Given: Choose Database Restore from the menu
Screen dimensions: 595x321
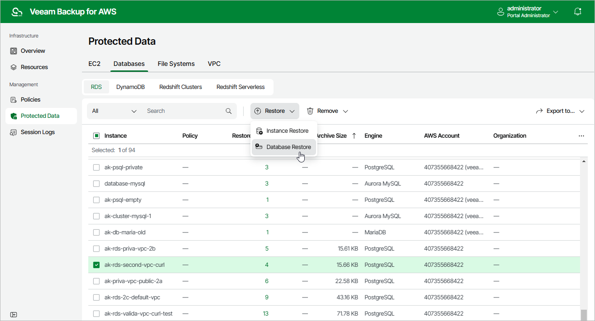Looking at the screenshot, I should click(284, 147).
